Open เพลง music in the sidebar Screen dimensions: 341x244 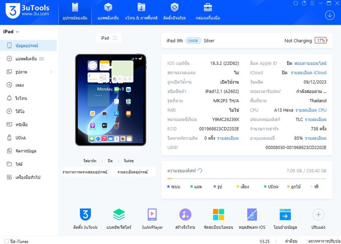click(28, 85)
